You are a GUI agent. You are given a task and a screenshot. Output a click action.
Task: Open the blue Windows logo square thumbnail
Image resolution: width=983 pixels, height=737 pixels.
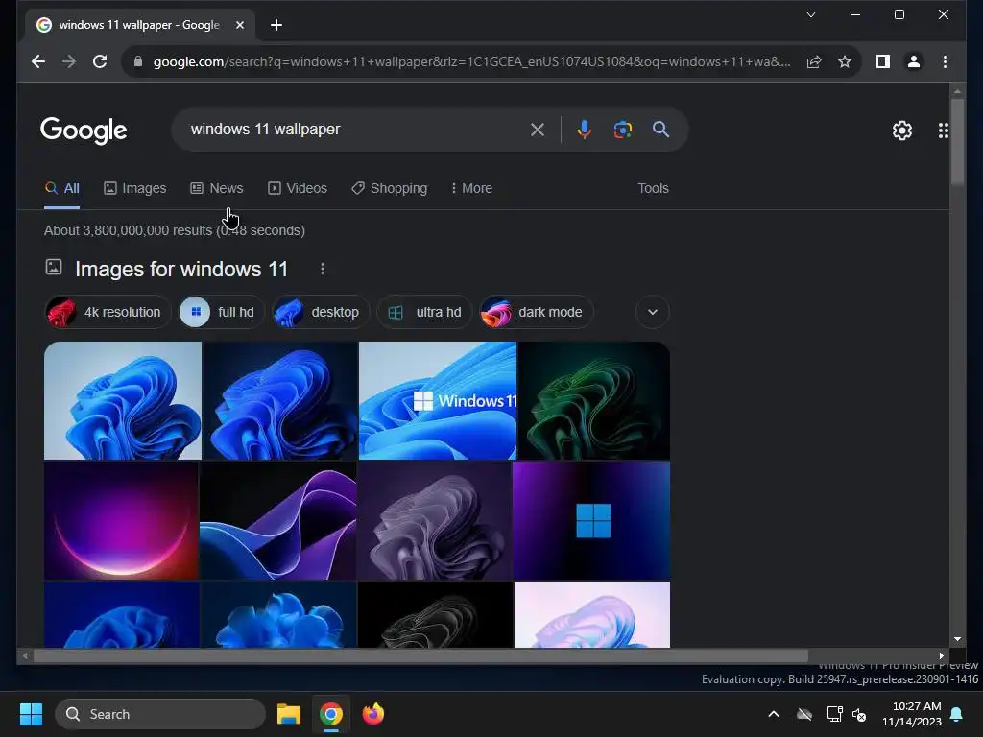pyautogui.click(x=591, y=520)
